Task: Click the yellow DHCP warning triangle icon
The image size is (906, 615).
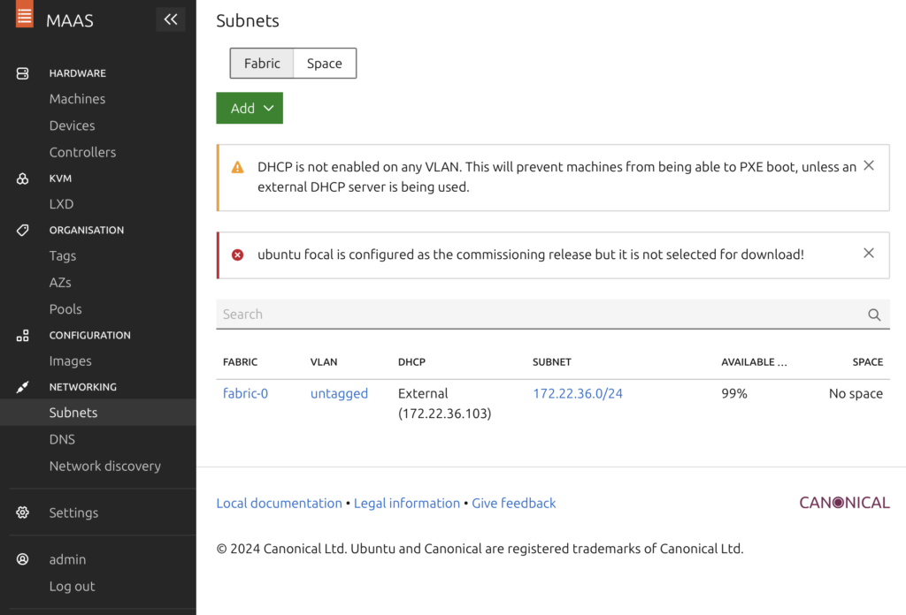Action: pyautogui.click(x=237, y=167)
